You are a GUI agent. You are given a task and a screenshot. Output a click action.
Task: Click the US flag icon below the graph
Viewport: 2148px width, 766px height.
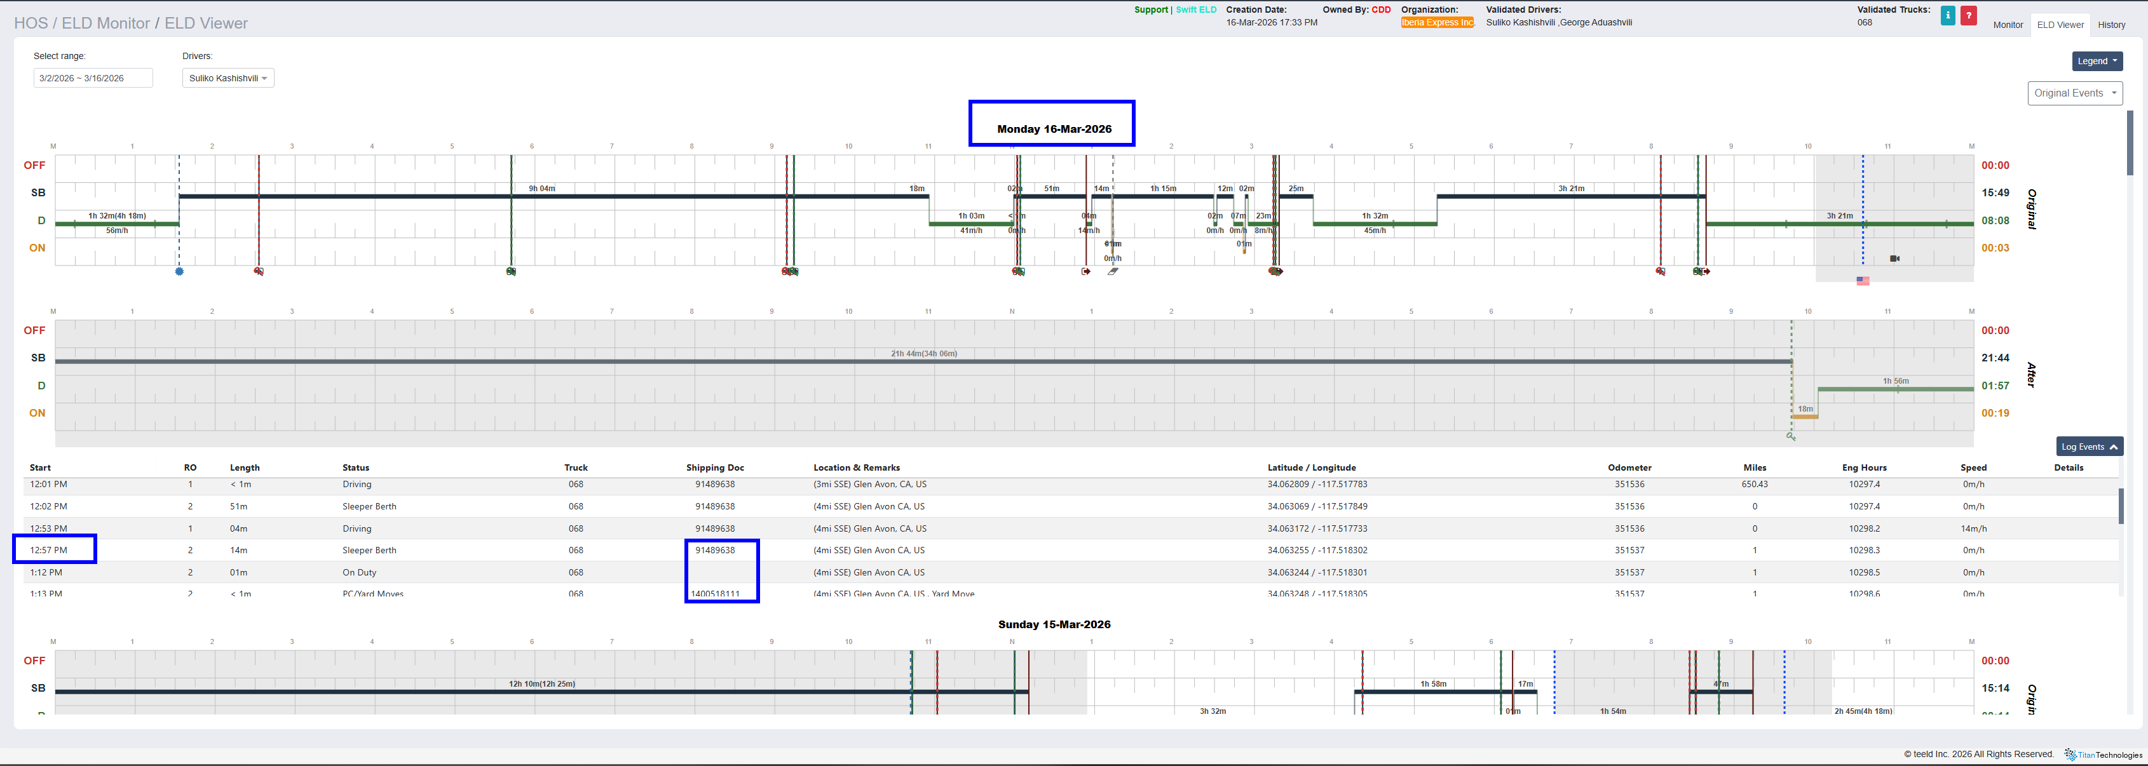click(x=1863, y=281)
